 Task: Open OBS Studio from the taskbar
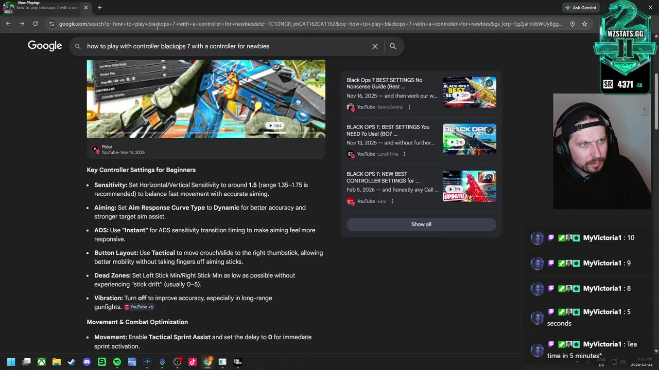tap(177, 362)
